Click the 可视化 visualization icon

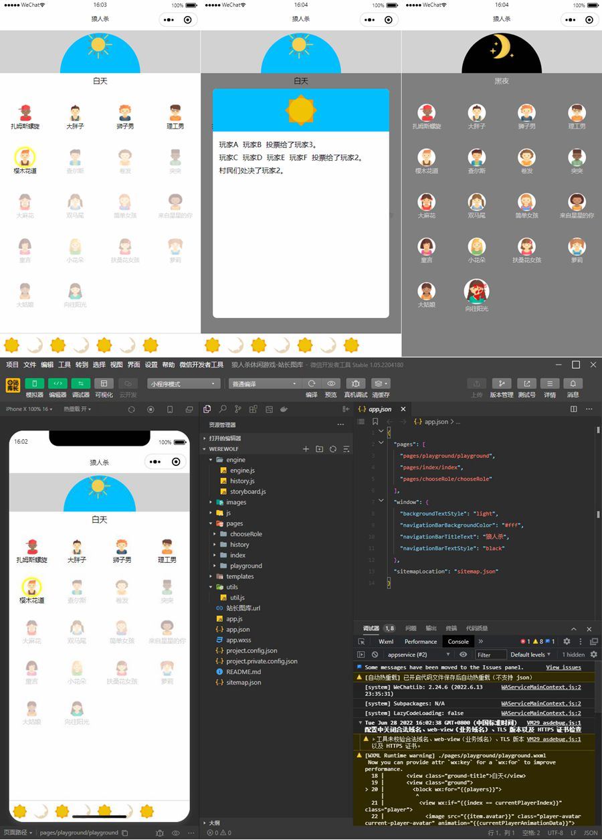pos(103,383)
